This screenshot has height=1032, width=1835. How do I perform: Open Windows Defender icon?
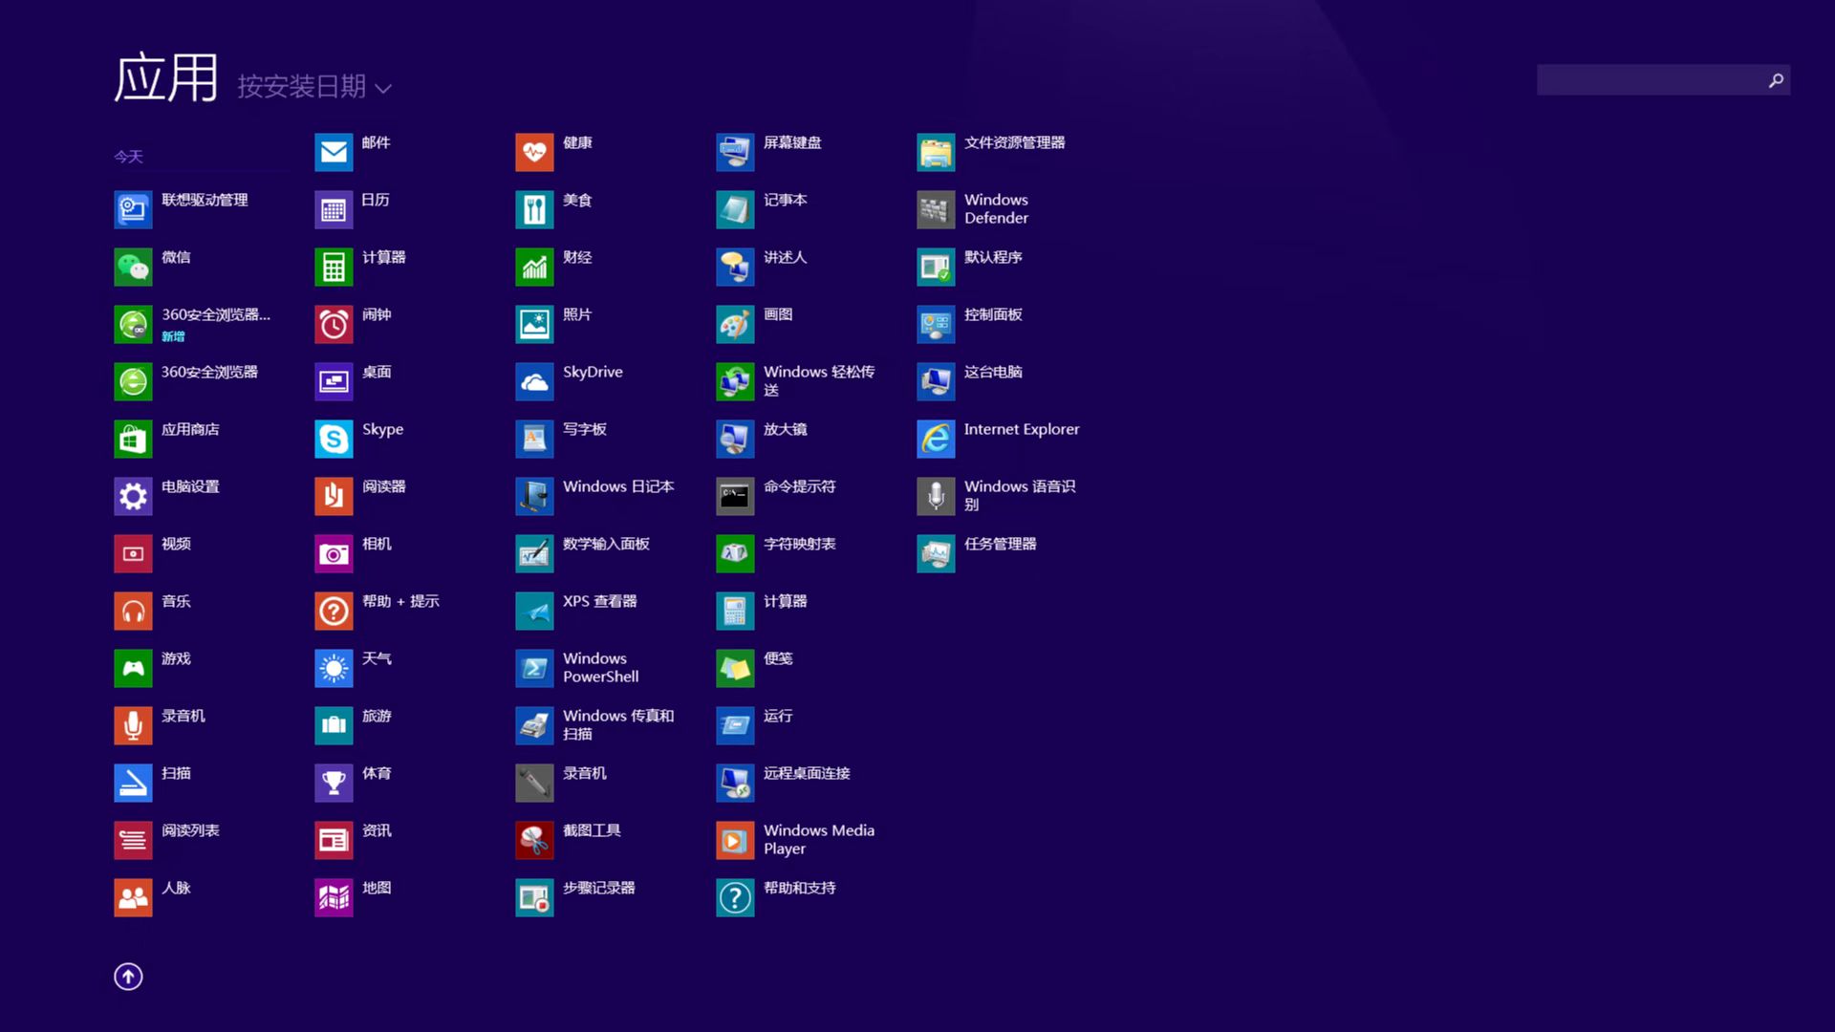coord(936,209)
